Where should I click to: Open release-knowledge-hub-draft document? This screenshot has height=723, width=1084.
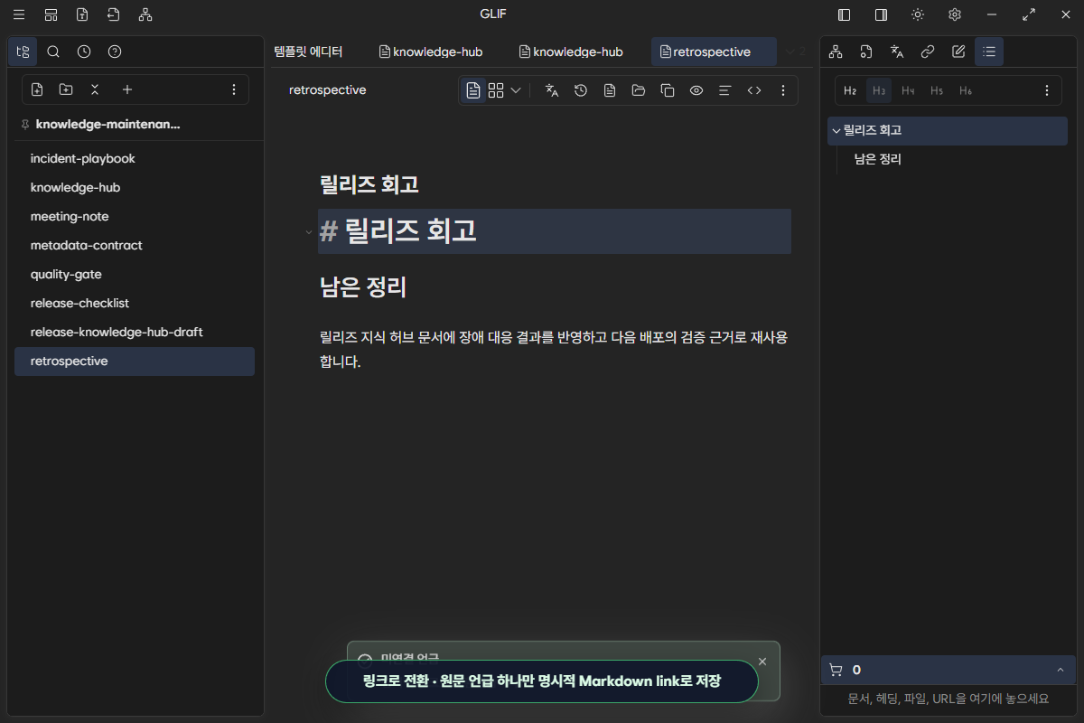(135, 332)
